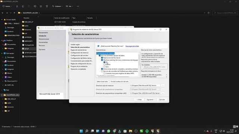
Task: Go up one folder with the up arrow
Action: [x=14, y=13]
